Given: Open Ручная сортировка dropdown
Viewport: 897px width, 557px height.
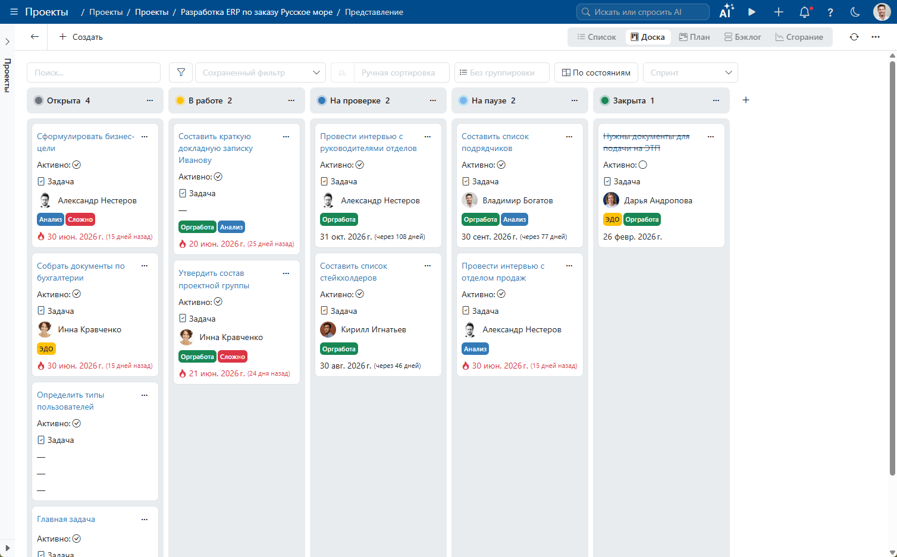Looking at the screenshot, I should click(402, 73).
